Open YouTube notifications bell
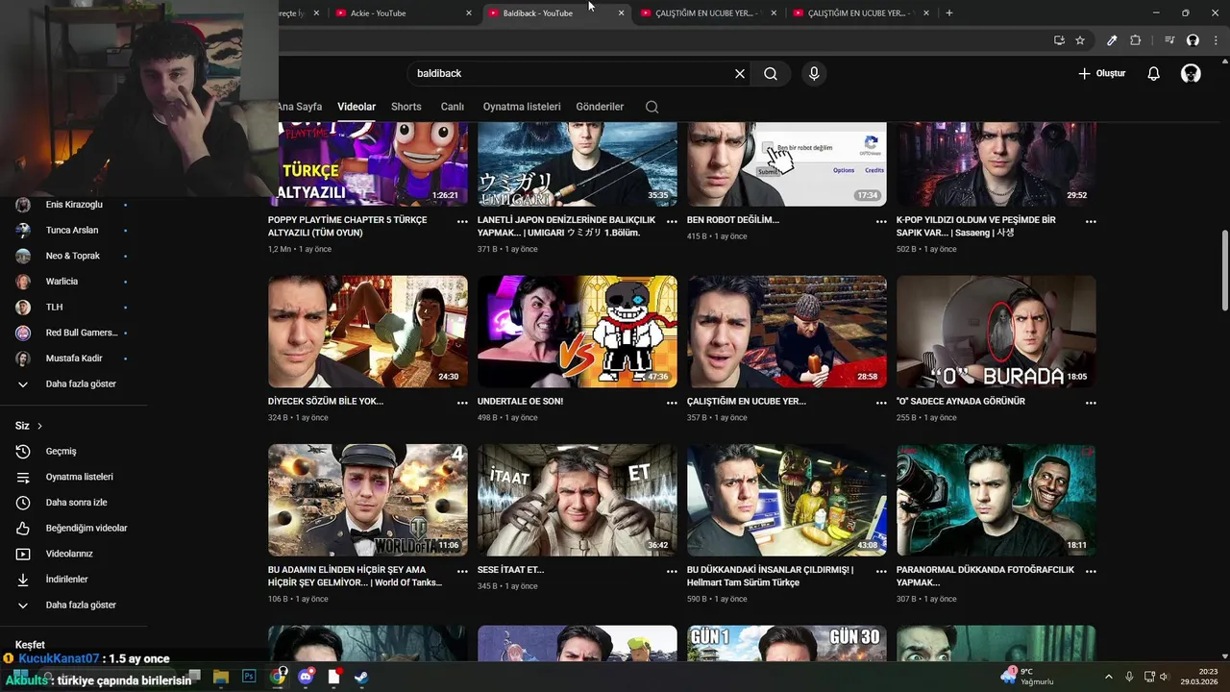Screen dimensions: 1230x692 pos(1154,74)
